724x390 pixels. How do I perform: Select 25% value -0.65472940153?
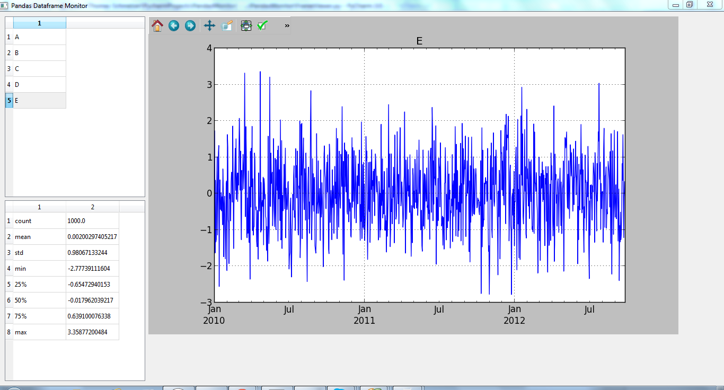click(x=93, y=285)
